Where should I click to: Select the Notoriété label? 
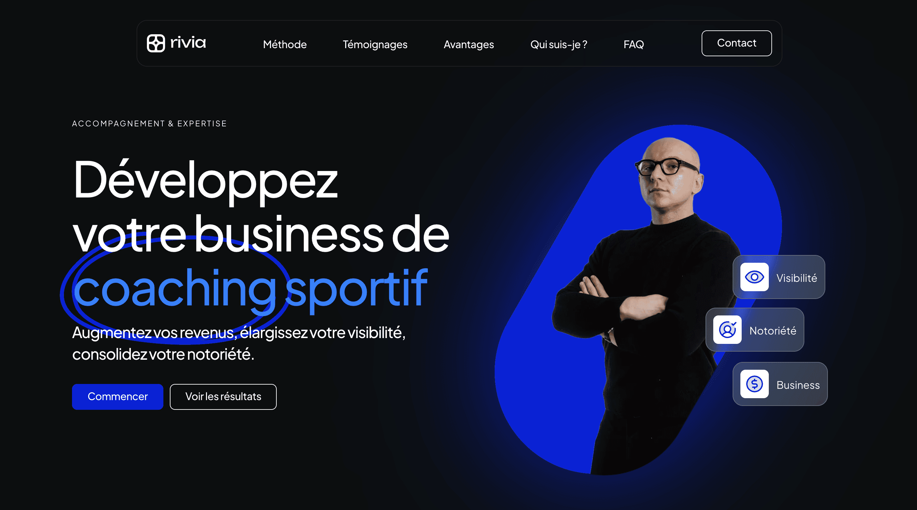[772, 331]
